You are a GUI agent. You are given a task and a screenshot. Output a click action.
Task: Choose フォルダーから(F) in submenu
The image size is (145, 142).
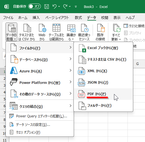click(x=103, y=106)
